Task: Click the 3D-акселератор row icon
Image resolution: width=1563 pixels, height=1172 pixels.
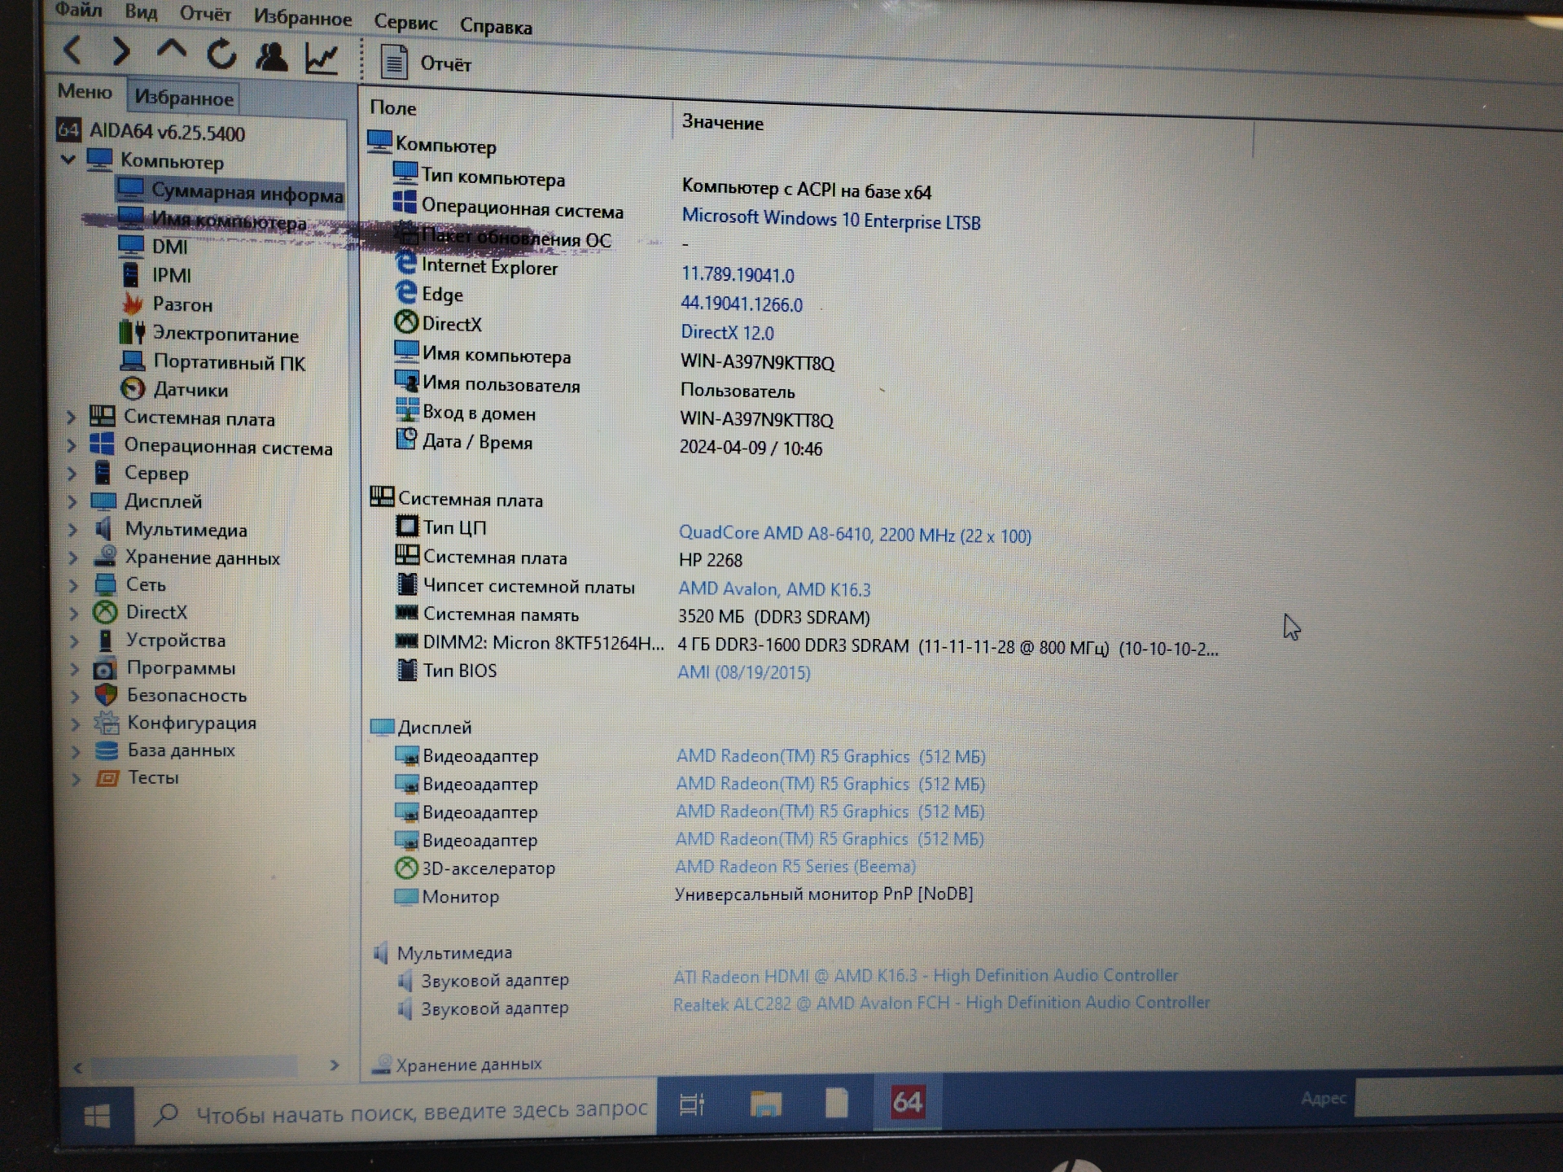Action: [x=405, y=868]
